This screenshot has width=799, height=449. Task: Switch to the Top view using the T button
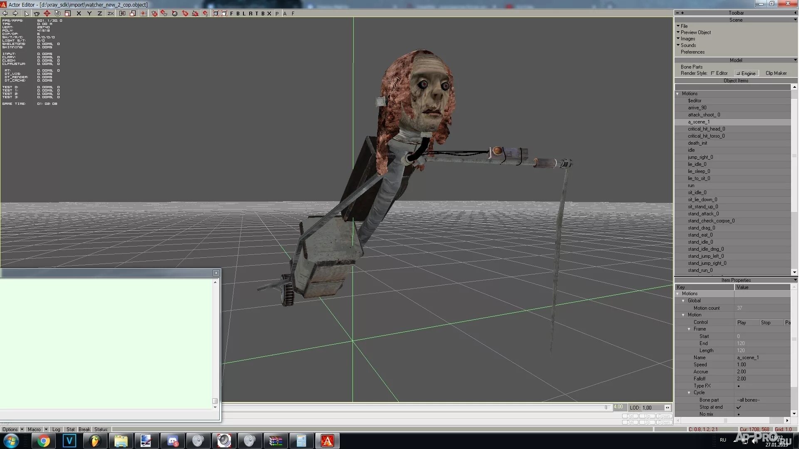(256, 13)
